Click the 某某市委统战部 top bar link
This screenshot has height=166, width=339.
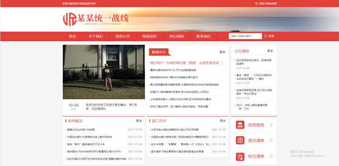coord(268,4)
